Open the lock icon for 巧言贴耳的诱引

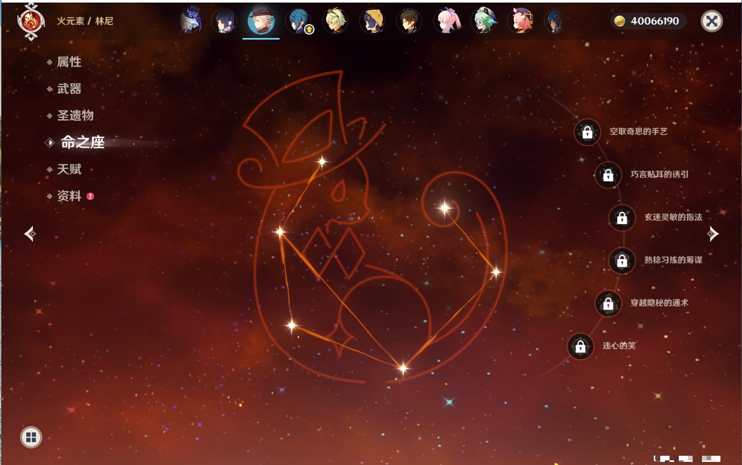608,175
